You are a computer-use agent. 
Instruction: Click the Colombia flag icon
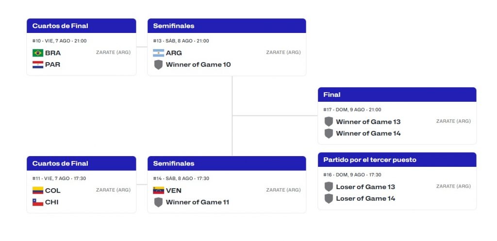tap(38, 191)
